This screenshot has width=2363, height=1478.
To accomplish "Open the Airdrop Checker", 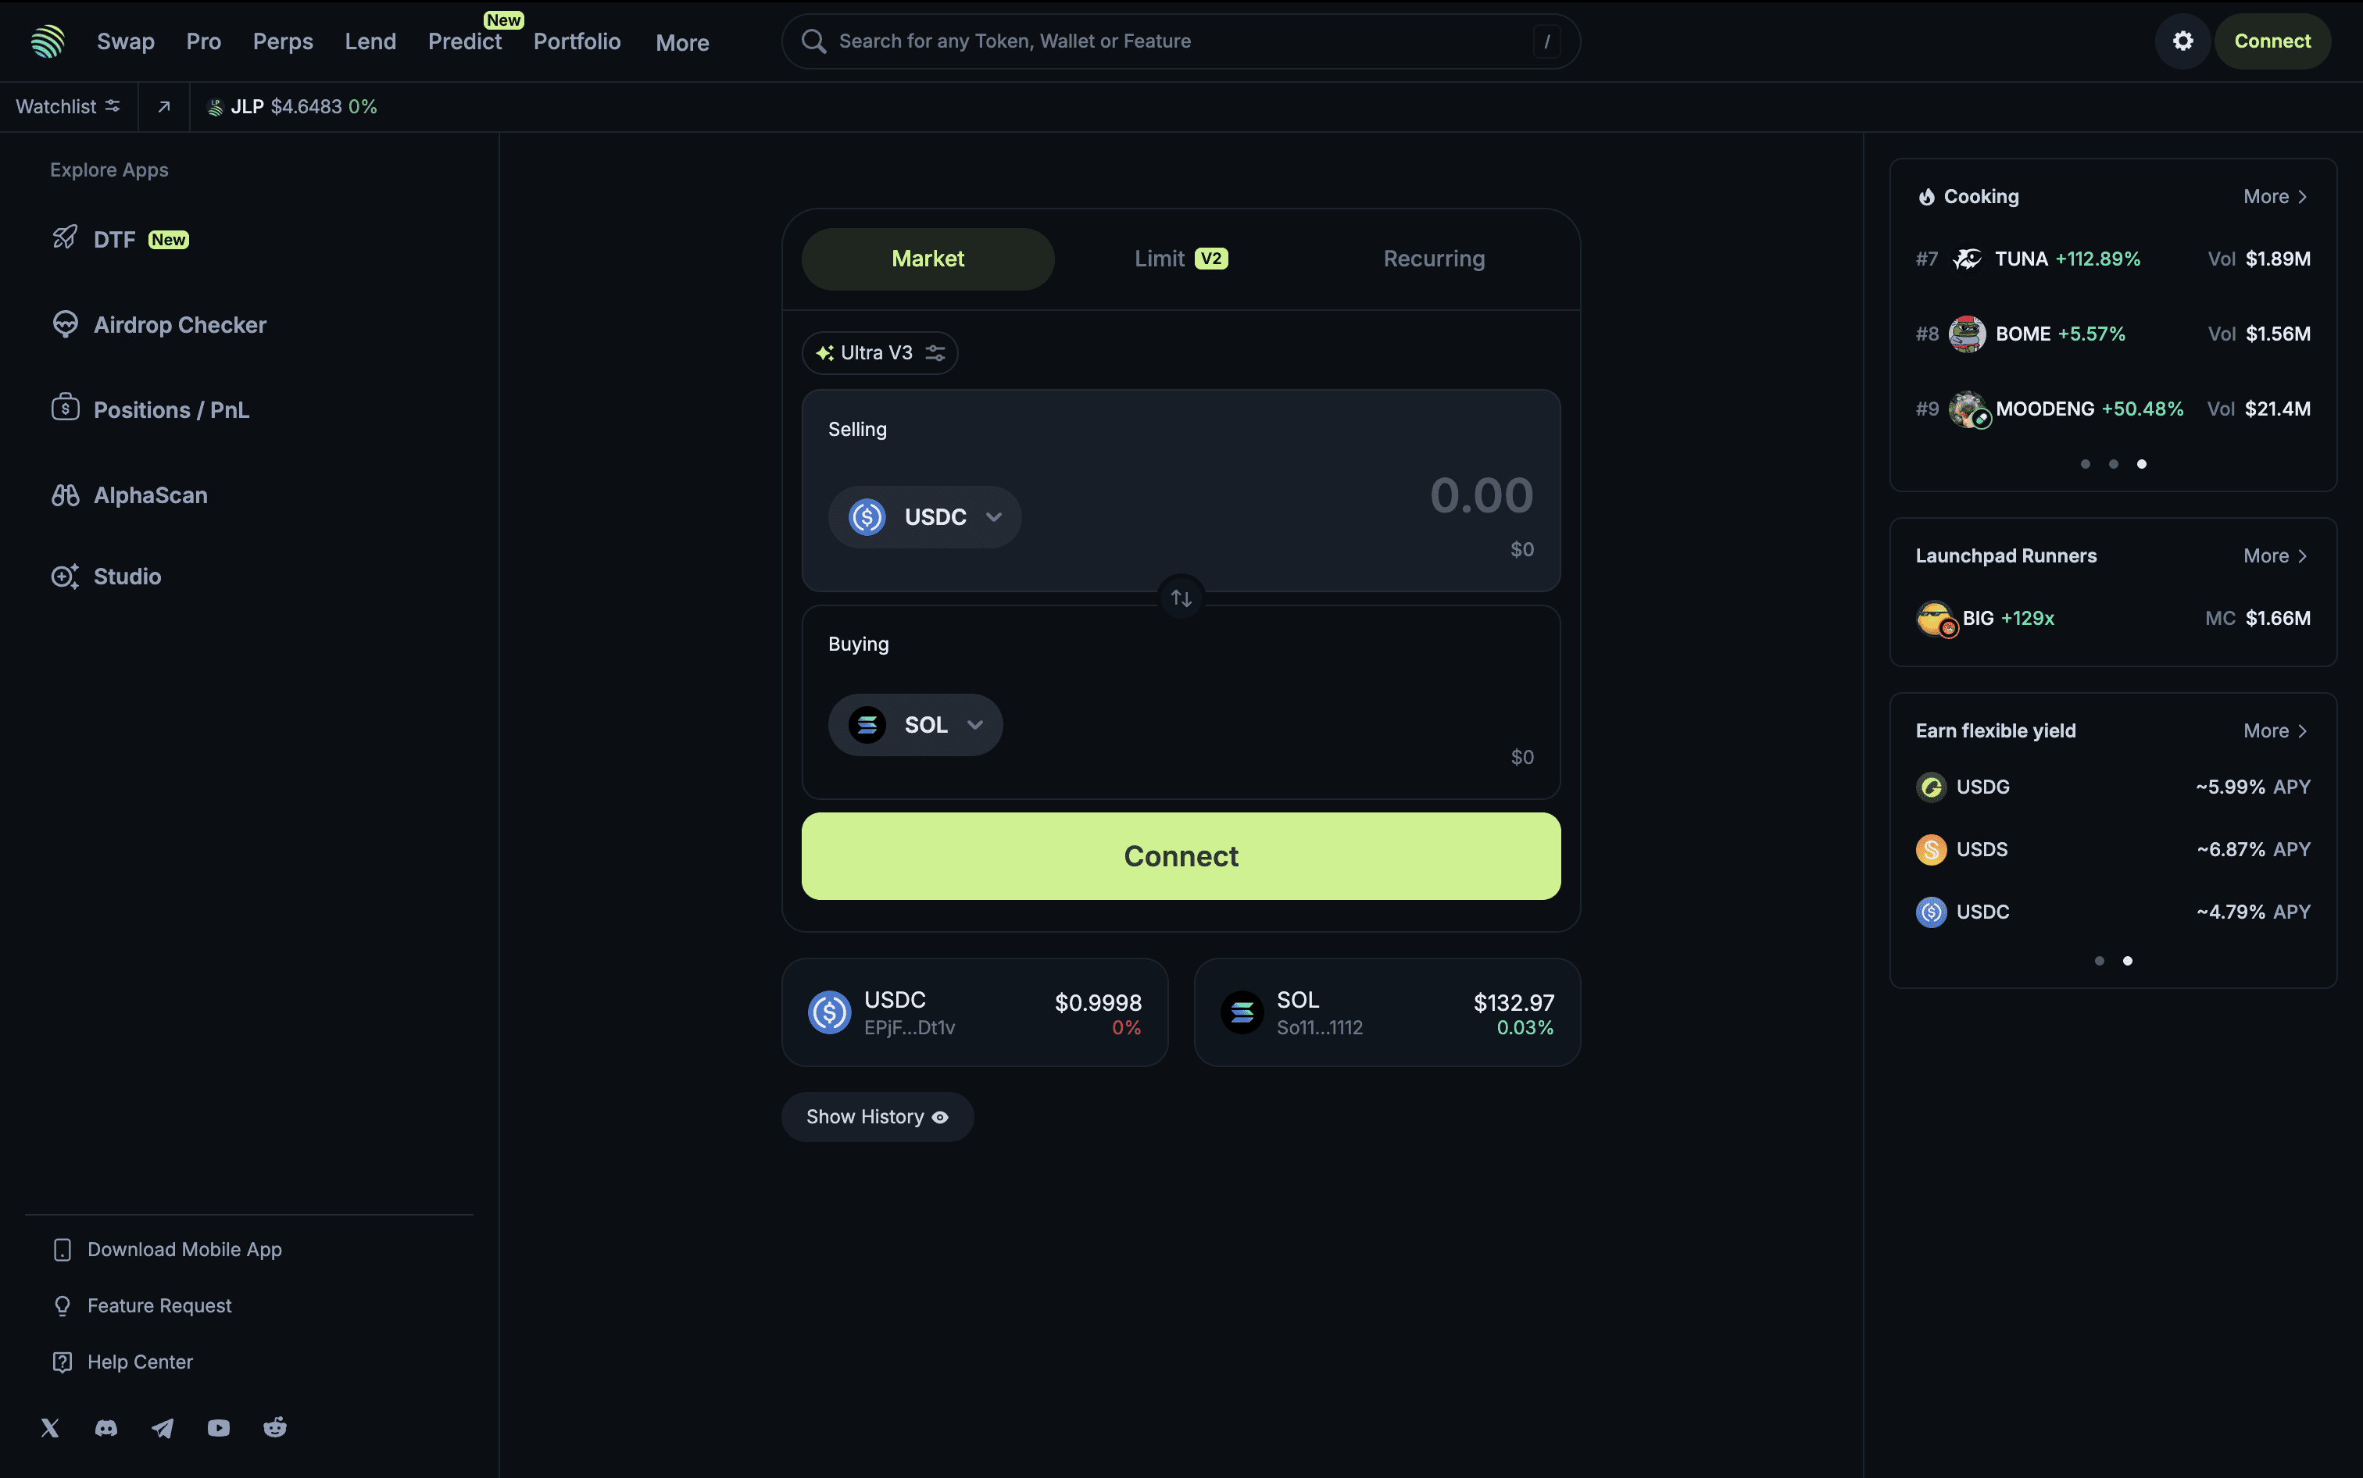I will coord(179,324).
